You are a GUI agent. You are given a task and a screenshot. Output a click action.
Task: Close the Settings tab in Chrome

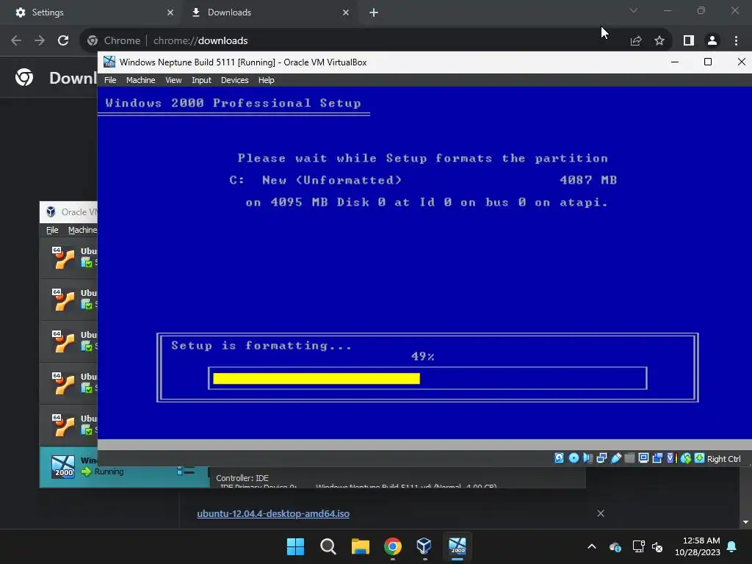pos(170,12)
